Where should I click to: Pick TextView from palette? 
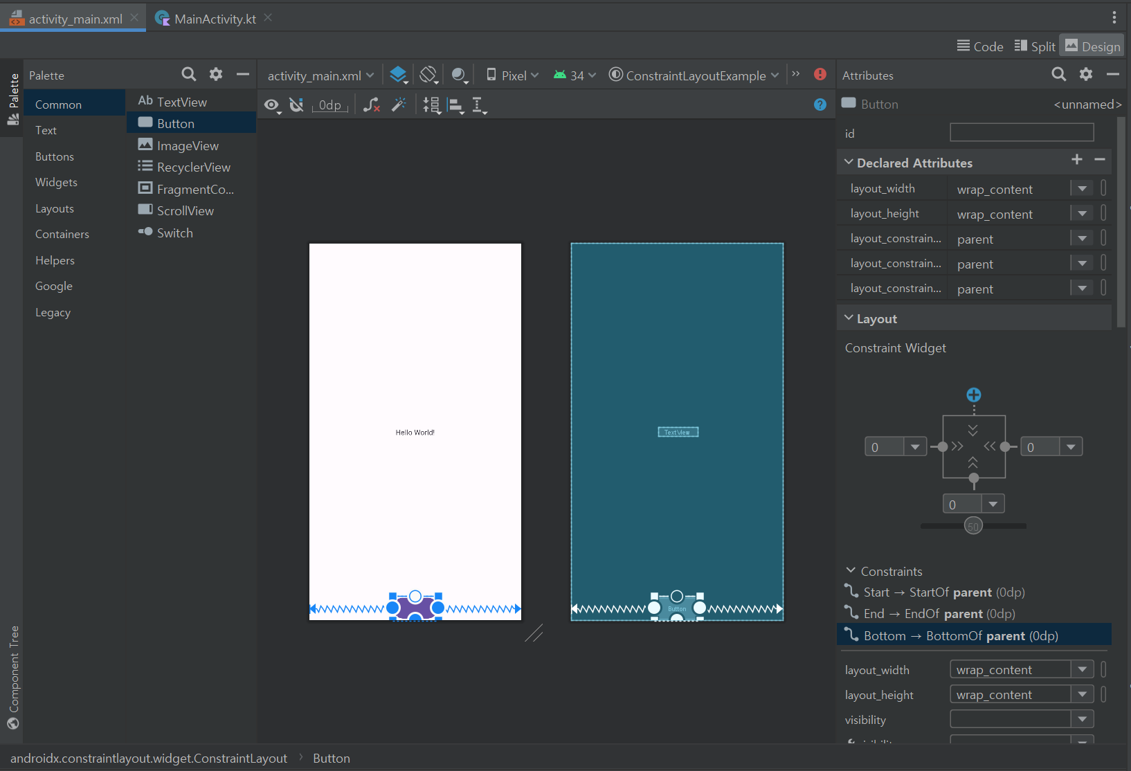tap(192, 102)
